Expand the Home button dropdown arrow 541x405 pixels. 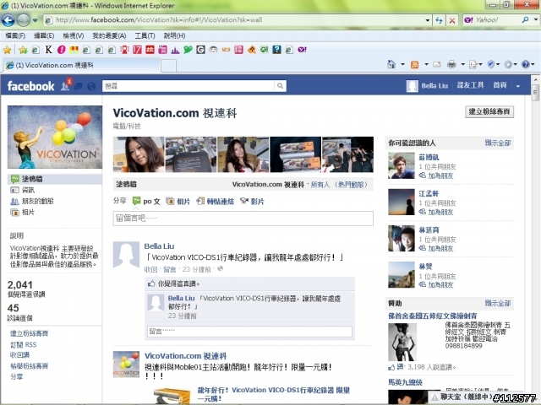point(402,64)
